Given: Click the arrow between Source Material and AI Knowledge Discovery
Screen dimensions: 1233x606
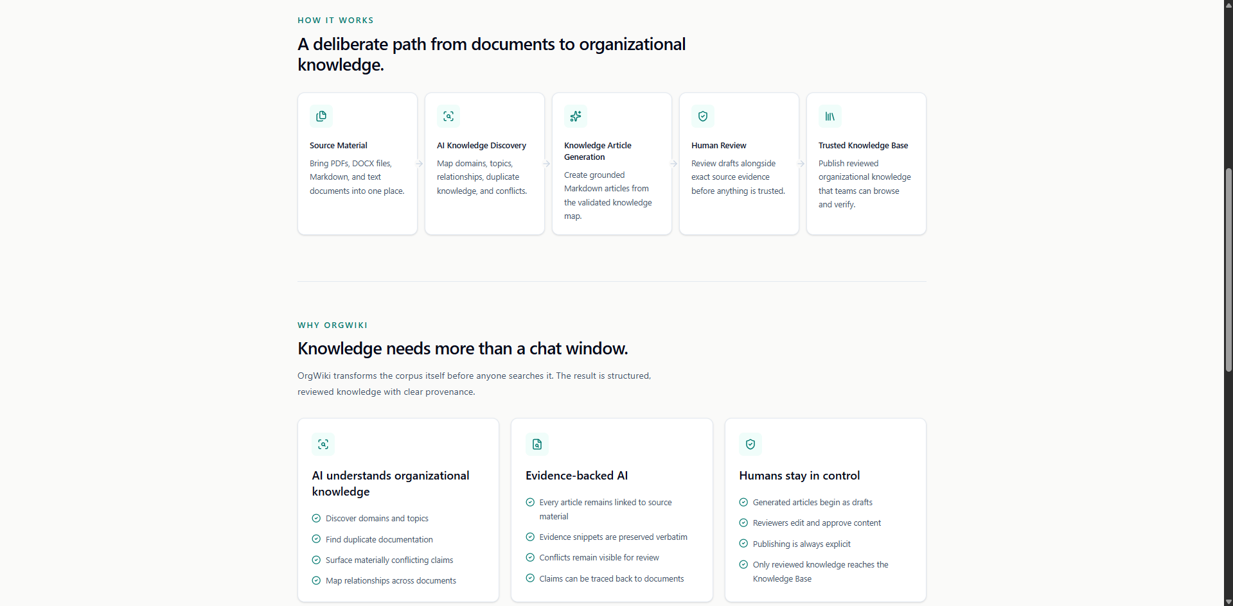Looking at the screenshot, I should click(420, 164).
